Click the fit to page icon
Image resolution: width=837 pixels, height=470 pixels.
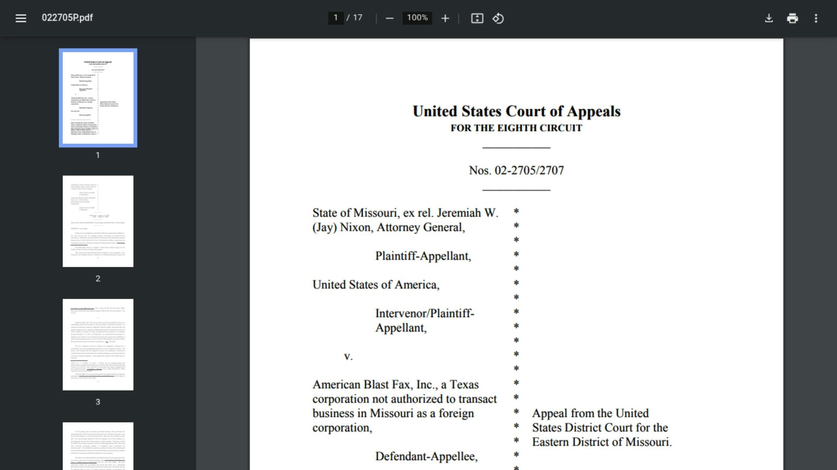pyautogui.click(x=477, y=18)
